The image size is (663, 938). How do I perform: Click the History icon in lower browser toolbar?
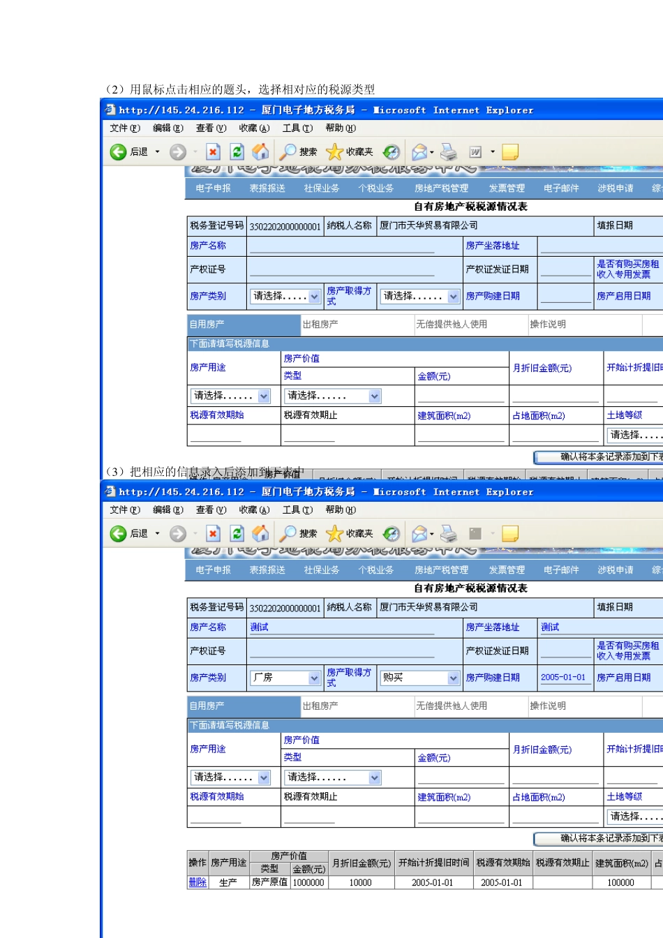[x=392, y=533]
